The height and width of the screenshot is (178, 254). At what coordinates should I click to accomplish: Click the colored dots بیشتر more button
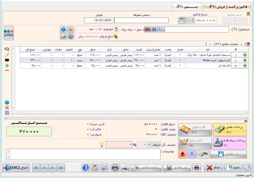pos(9,33)
